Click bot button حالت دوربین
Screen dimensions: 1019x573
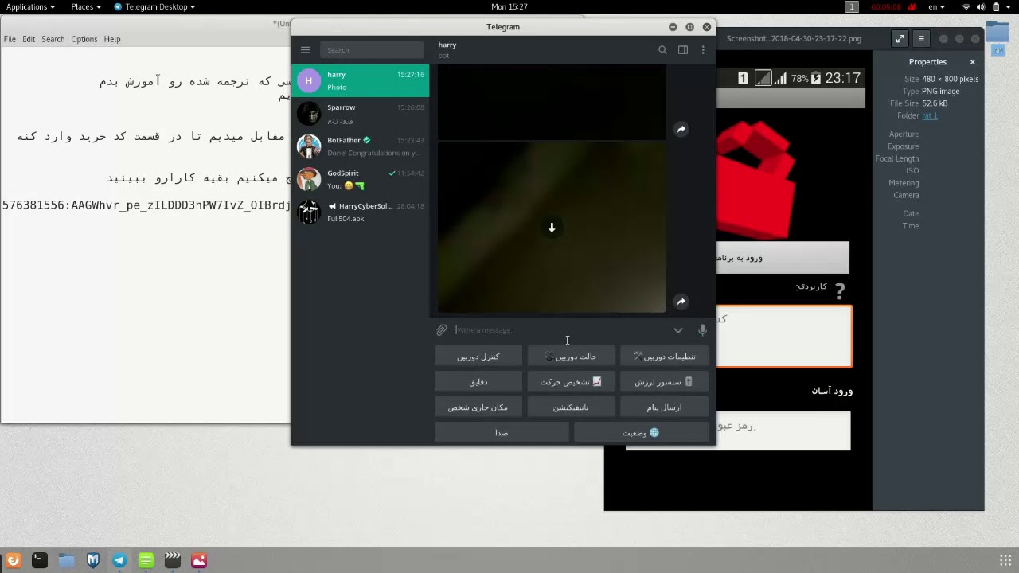click(x=571, y=357)
